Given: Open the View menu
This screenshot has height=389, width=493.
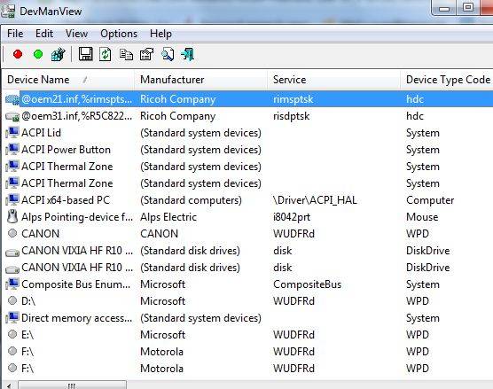Looking at the screenshot, I should point(76,34).
